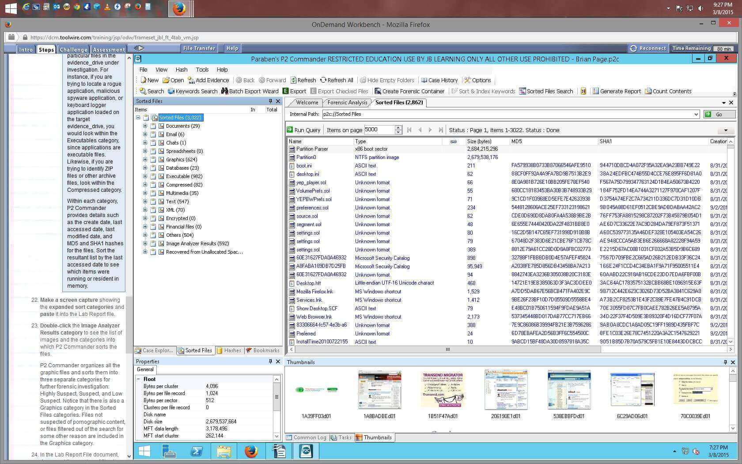Click Add Evidence in the toolbar
The width and height of the screenshot is (742, 464).
tap(208, 80)
